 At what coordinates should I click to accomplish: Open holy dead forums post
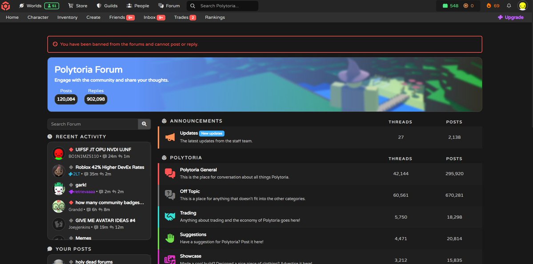pos(94,262)
